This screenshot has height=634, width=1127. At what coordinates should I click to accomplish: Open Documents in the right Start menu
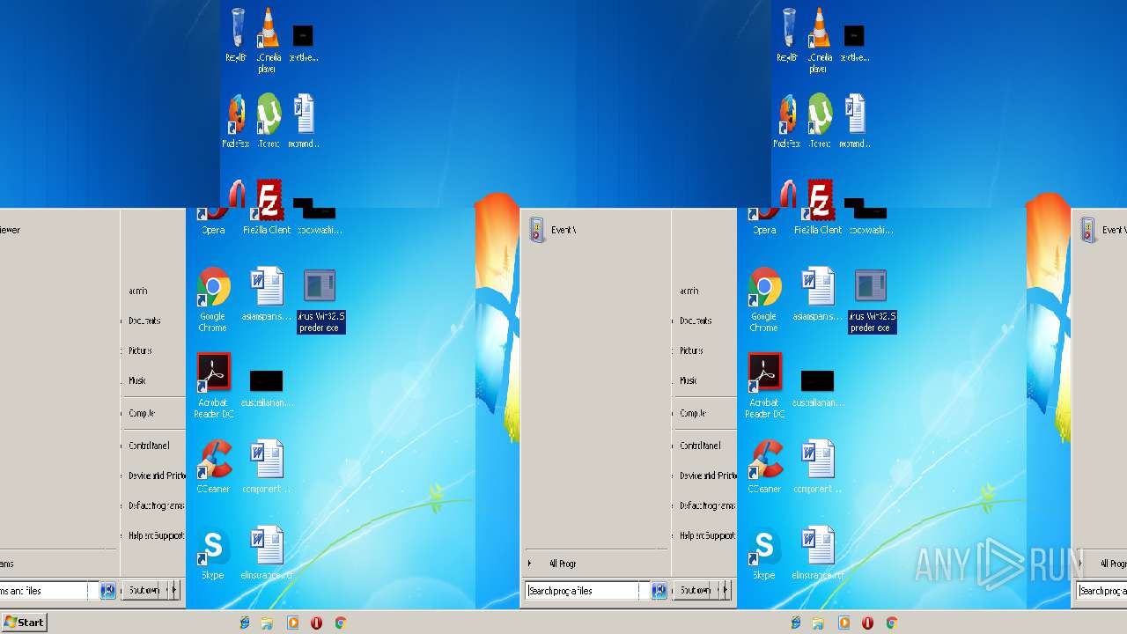click(696, 321)
